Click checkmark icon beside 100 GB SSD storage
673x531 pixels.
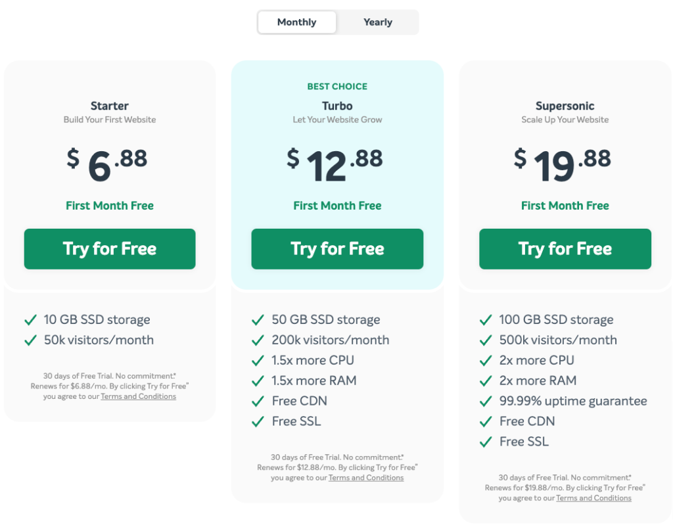pyautogui.click(x=486, y=320)
